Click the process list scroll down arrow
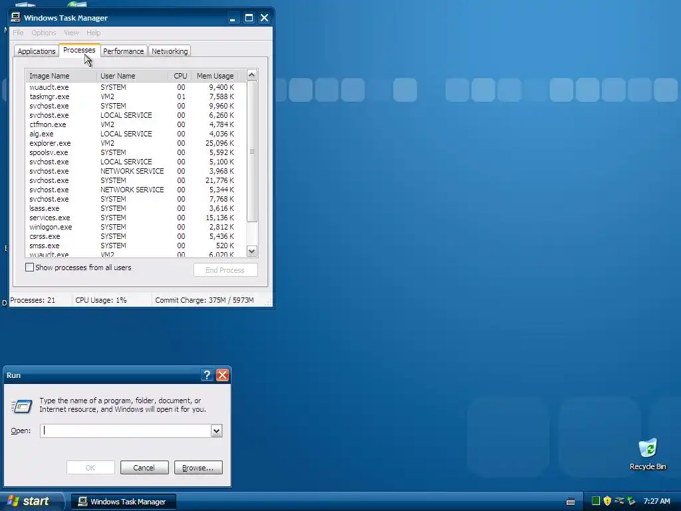This screenshot has width=681, height=511. click(x=252, y=251)
